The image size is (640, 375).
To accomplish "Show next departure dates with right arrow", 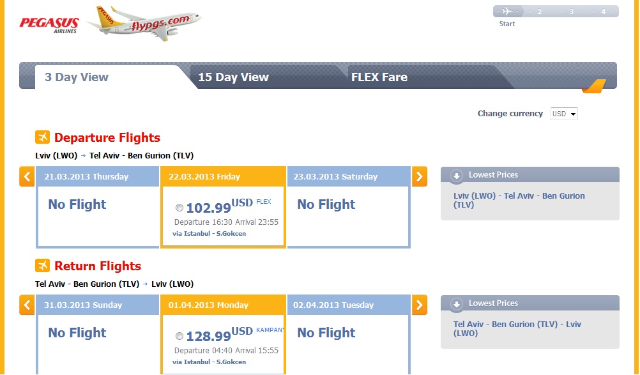I will point(419,177).
